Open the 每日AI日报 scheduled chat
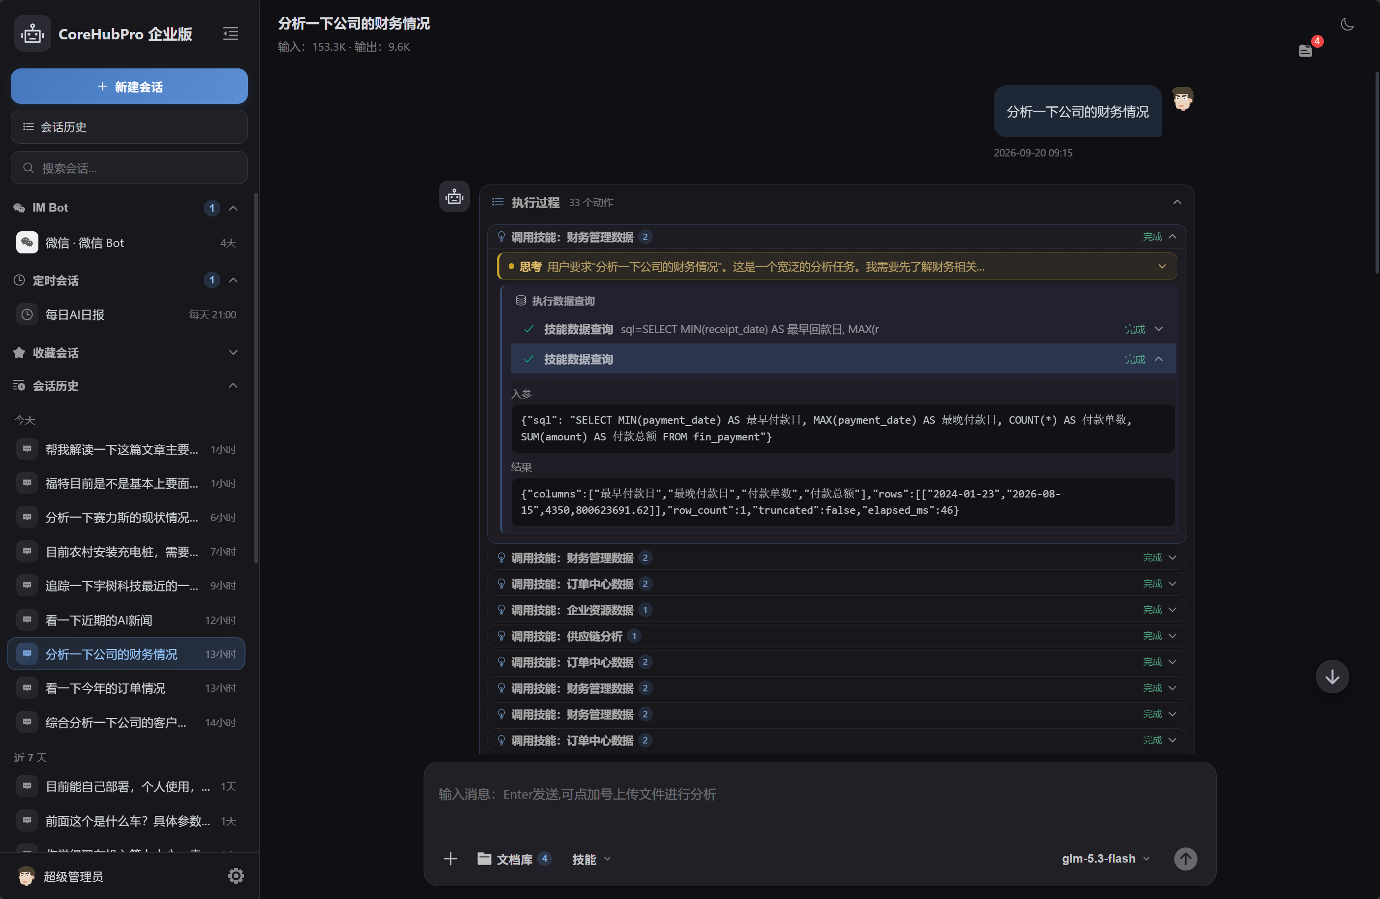This screenshot has width=1380, height=899. (126, 314)
